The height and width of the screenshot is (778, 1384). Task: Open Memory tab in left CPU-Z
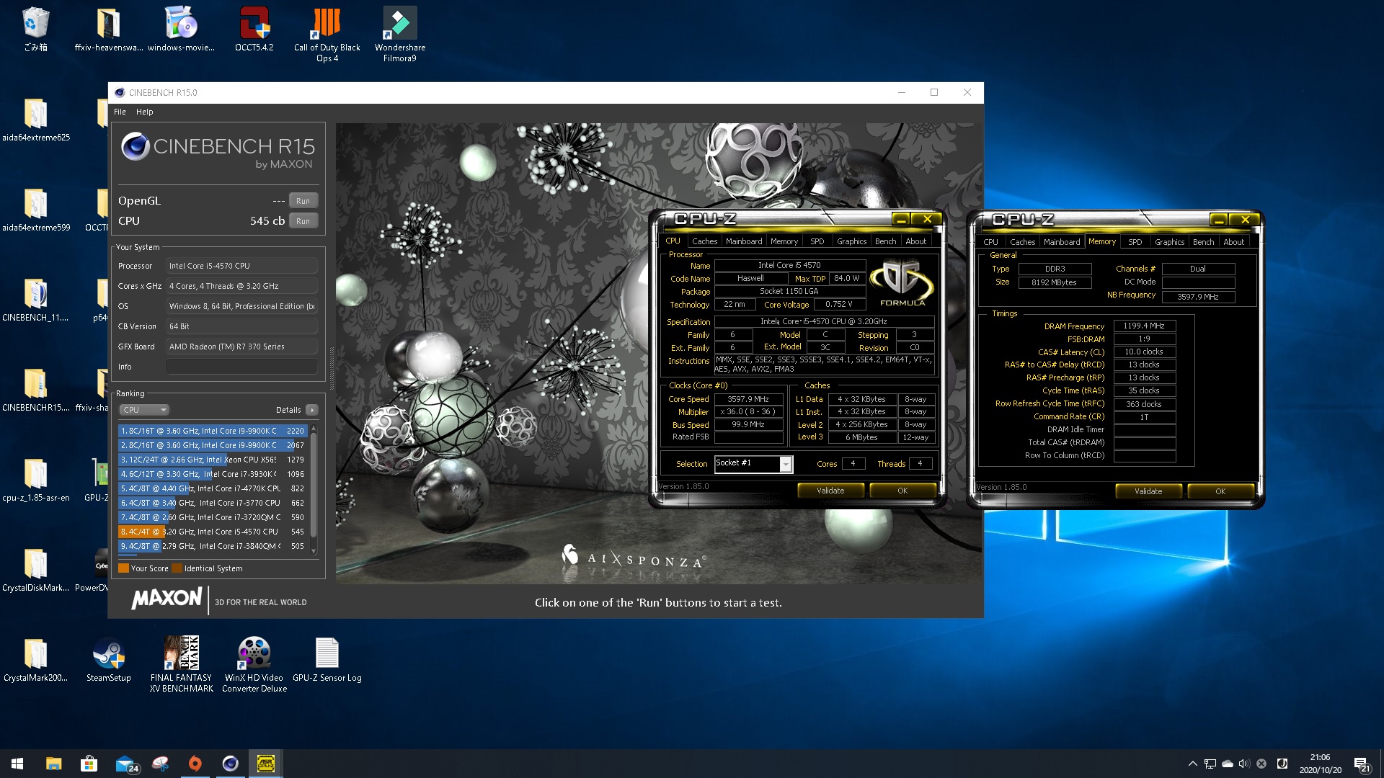point(784,241)
